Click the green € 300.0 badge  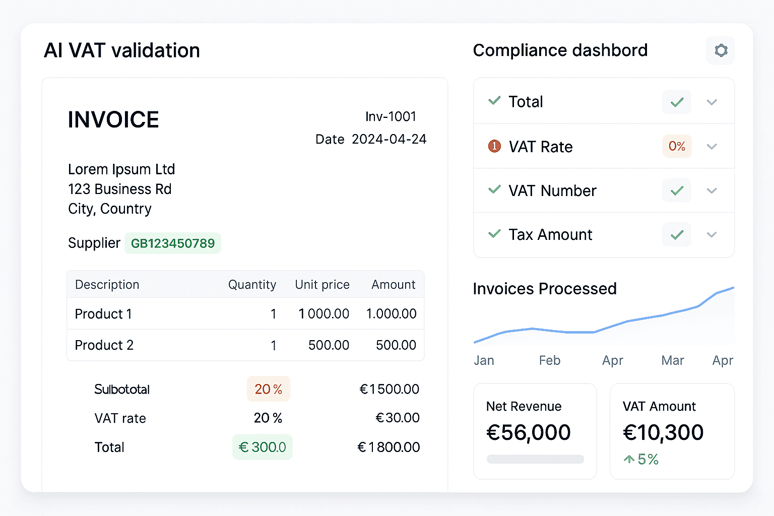(x=263, y=447)
